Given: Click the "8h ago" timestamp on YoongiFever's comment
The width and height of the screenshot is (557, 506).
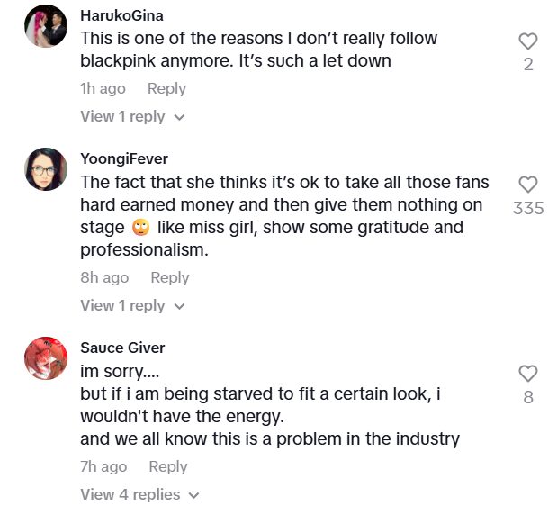Looking at the screenshot, I should (x=104, y=277).
